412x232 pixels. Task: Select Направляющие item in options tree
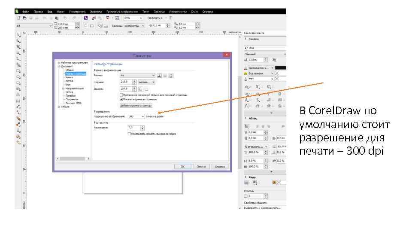(x=75, y=89)
